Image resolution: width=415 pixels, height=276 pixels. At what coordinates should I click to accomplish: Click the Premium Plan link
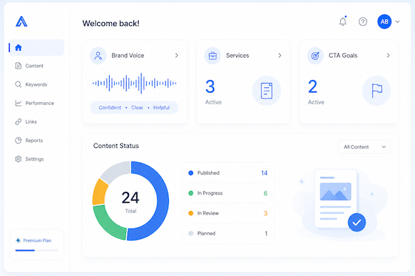37,240
